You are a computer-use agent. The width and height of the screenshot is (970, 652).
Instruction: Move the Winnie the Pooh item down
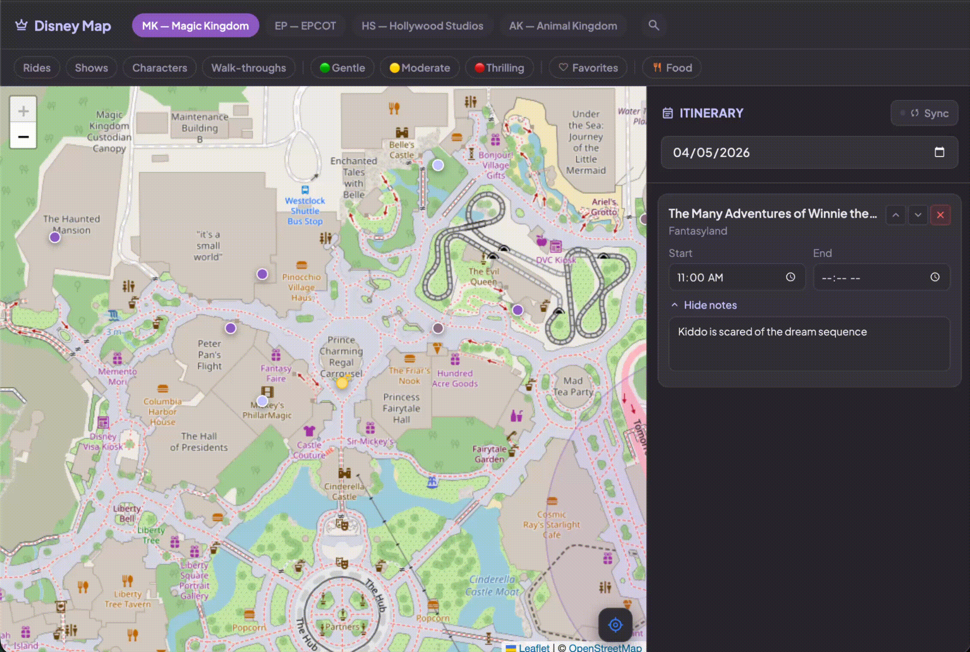(918, 215)
